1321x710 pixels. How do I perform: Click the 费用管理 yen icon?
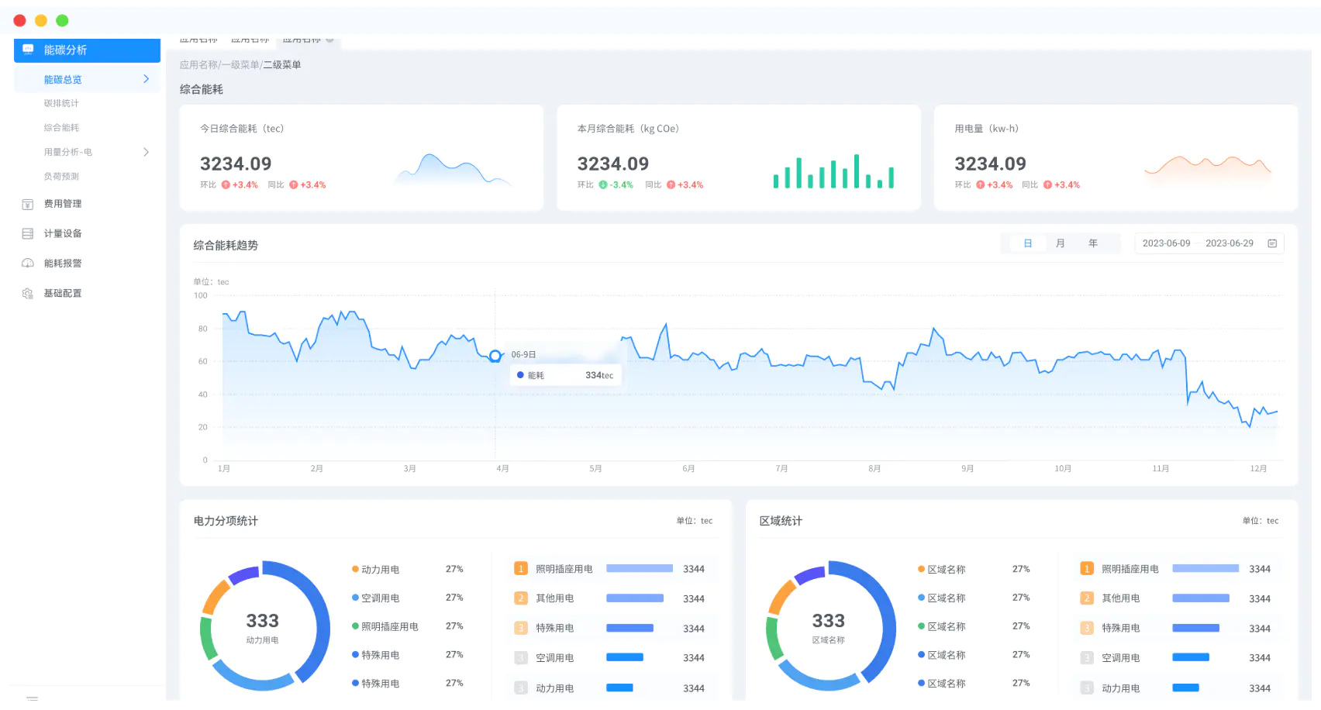(28, 205)
